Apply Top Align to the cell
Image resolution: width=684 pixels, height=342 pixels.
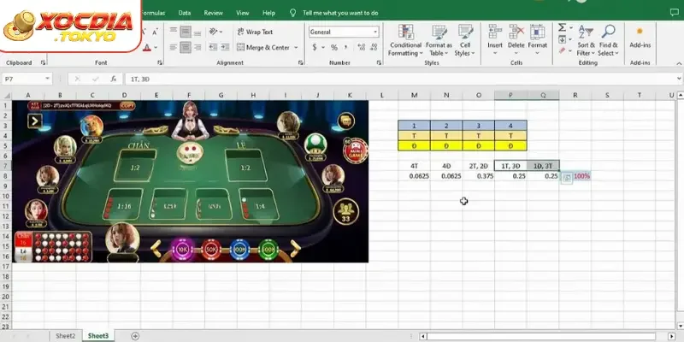click(x=174, y=32)
